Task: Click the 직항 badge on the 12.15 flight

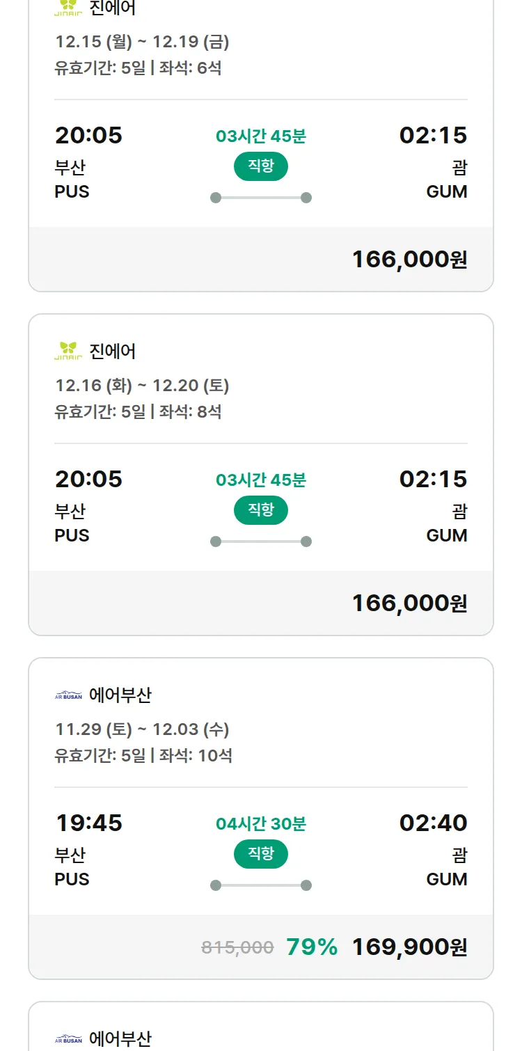Action: (261, 166)
